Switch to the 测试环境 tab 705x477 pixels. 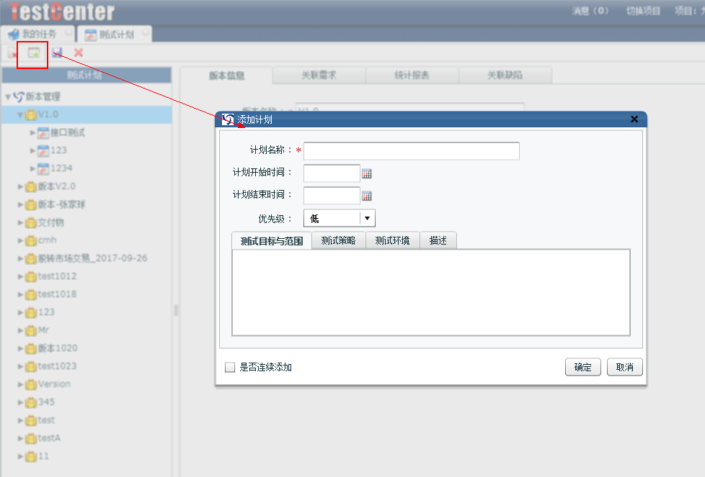[392, 240]
